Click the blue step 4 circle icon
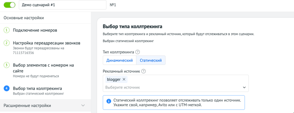Screen dimensions: 294x113 click(7, 88)
